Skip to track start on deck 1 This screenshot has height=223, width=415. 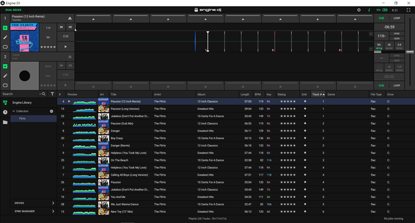point(61,27)
